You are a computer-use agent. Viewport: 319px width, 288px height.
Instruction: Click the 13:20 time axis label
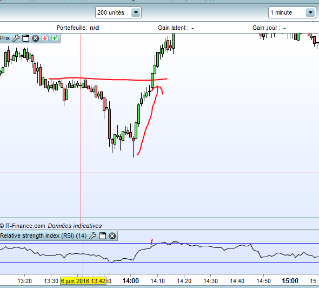pyautogui.click(x=25, y=281)
